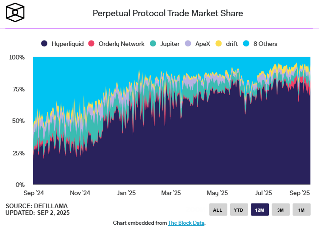Image resolution: width=319 pixels, height=227 pixels.
Task: Switch chart to 3M range
Action: [281, 209]
